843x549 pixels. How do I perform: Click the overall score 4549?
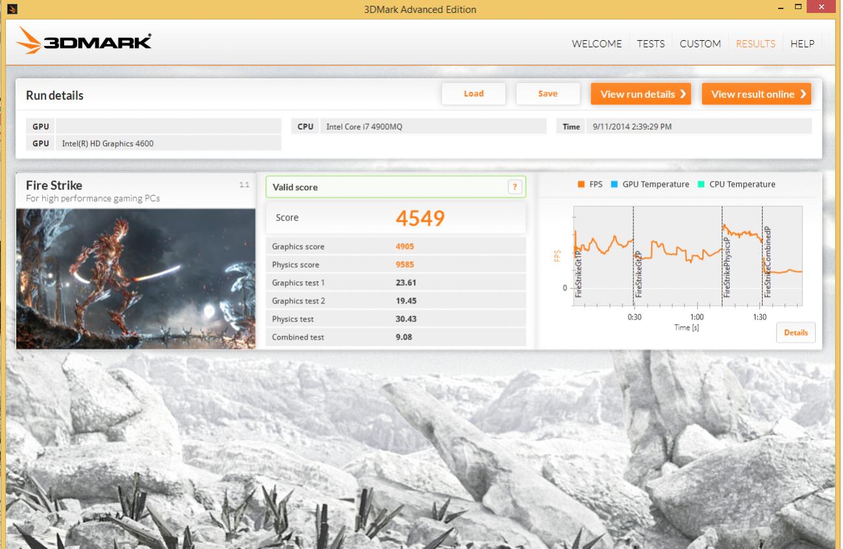(x=420, y=218)
